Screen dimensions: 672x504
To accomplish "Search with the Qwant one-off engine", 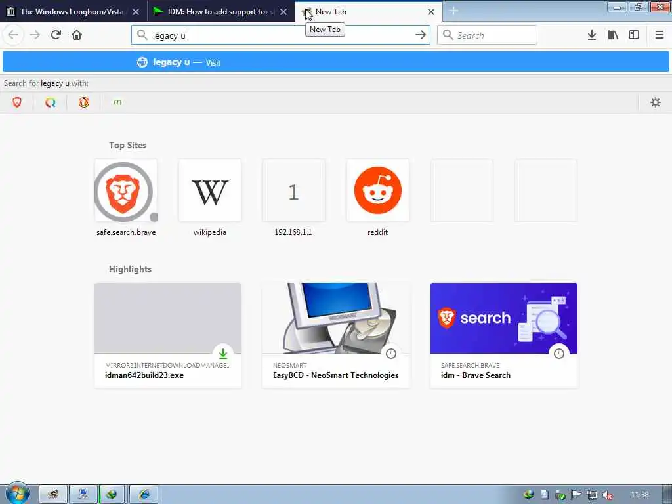I will point(51,102).
